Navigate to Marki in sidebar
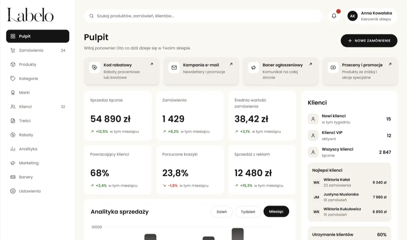The height and width of the screenshot is (240, 407). (38, 93)
